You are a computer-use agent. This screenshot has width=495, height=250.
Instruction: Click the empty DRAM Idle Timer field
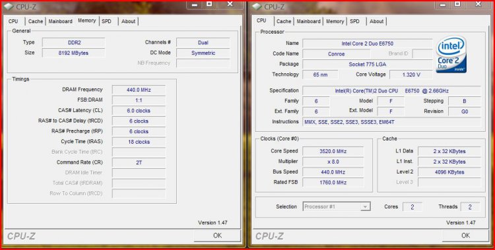pyautogui.click(x=139, y=173)
